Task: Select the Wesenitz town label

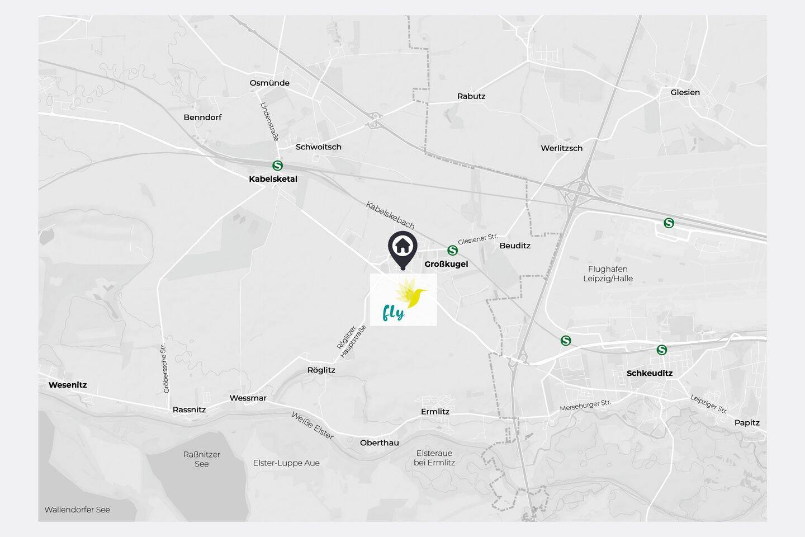Action: coord(68,385)
